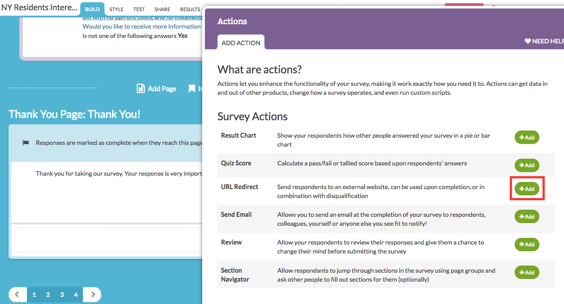Viewport: 564px width, 304px height.
Task: Jump to page 4
Action: (x=76, y=295)
